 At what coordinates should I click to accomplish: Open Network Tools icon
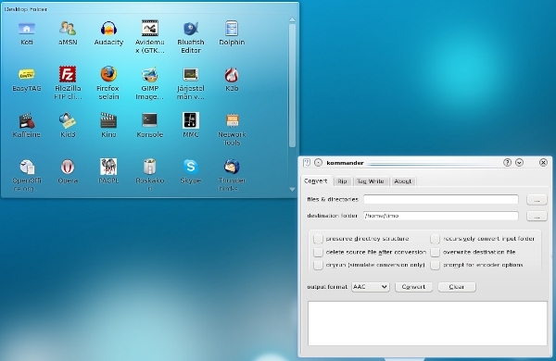click(x=233, y=121)
